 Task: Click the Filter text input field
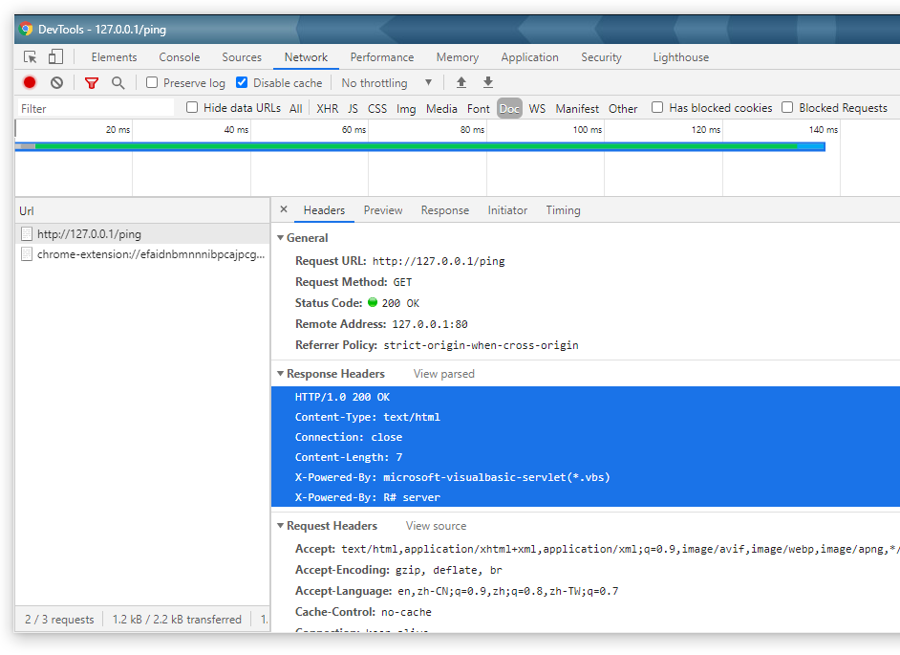[96, 109]
